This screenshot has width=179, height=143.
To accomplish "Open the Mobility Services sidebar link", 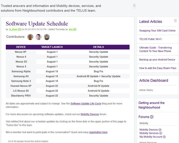I will click(x=149, y=133).
